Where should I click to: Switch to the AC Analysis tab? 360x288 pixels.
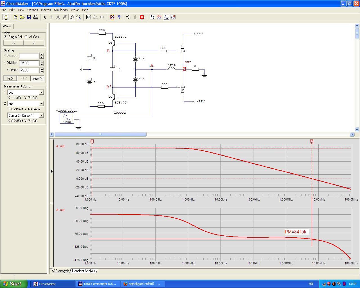click(x=61, y=271)
